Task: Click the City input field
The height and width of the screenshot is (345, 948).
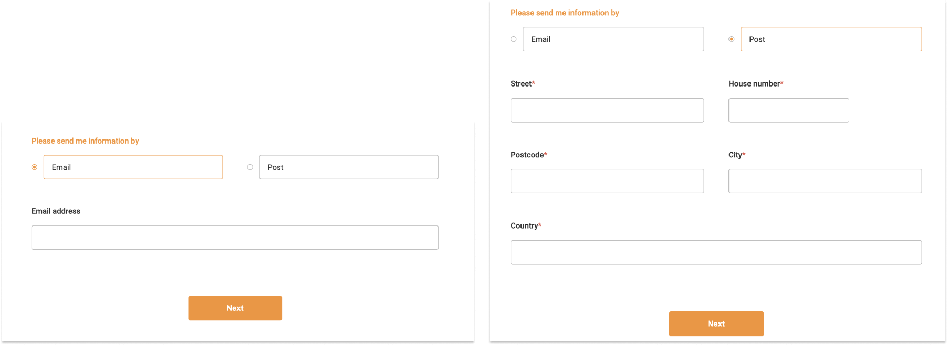Action: [825, 181]
